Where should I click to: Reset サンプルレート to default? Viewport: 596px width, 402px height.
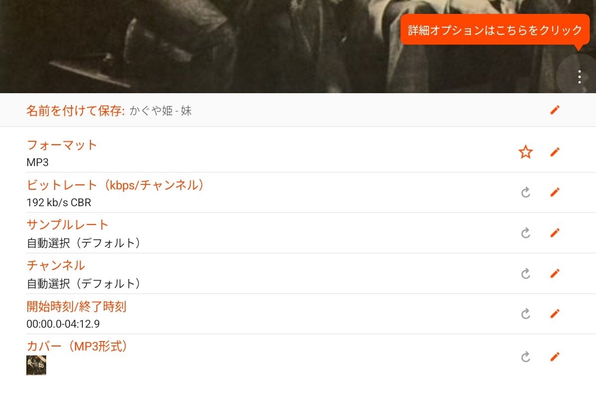pos(525,232)
